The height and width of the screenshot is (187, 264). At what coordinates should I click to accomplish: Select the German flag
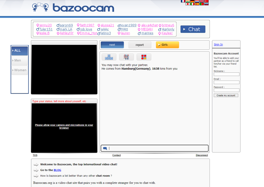pos(192,1)
